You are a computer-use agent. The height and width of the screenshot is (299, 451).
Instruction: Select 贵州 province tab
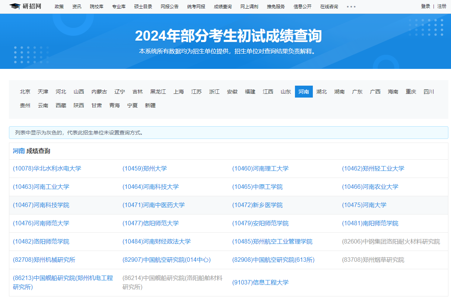click(x=25, y=105)
